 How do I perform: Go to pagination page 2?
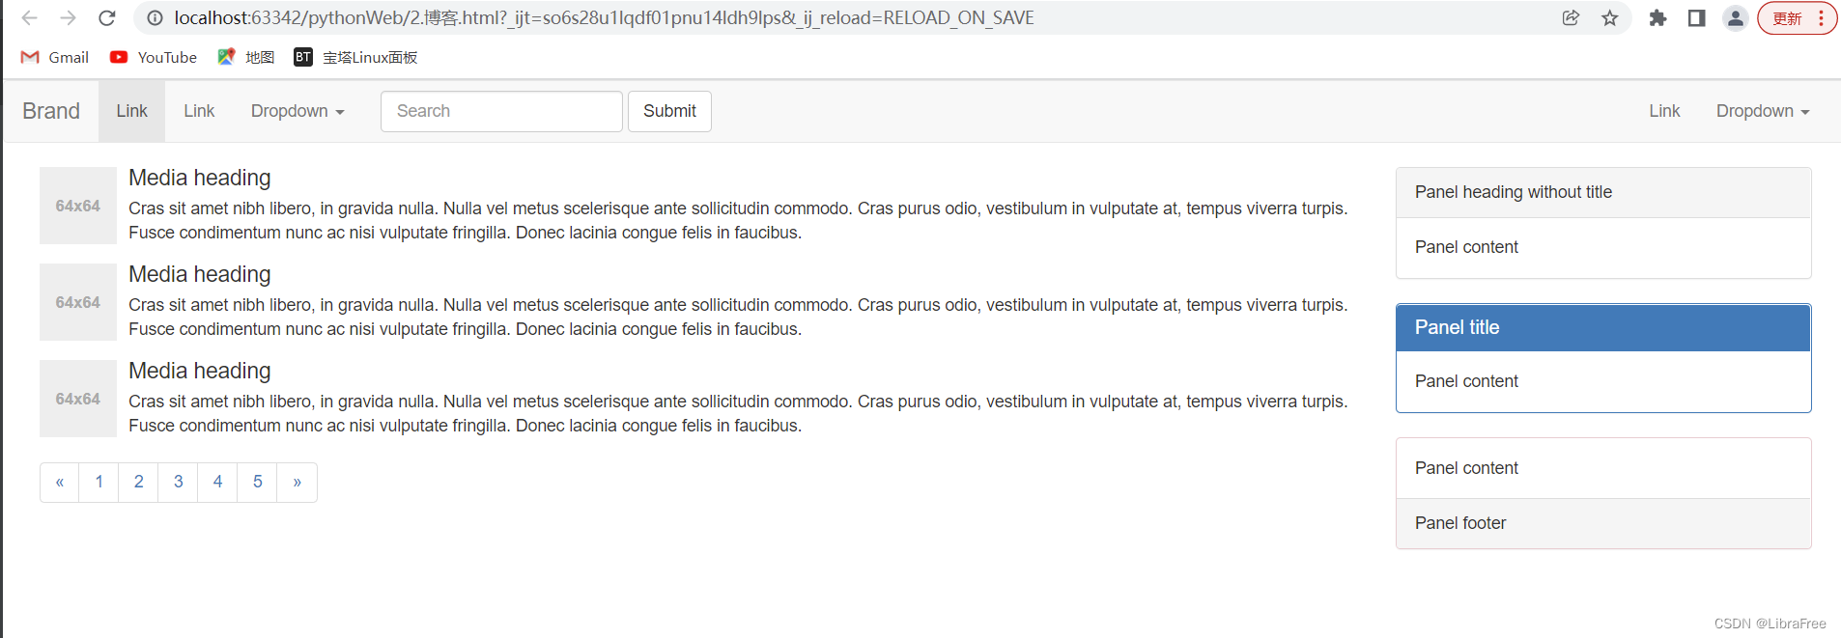click(139, 483)
